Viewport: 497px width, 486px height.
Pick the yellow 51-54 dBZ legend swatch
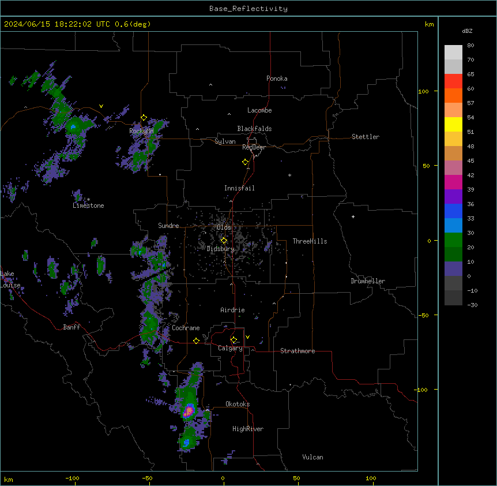coord(453,125)
